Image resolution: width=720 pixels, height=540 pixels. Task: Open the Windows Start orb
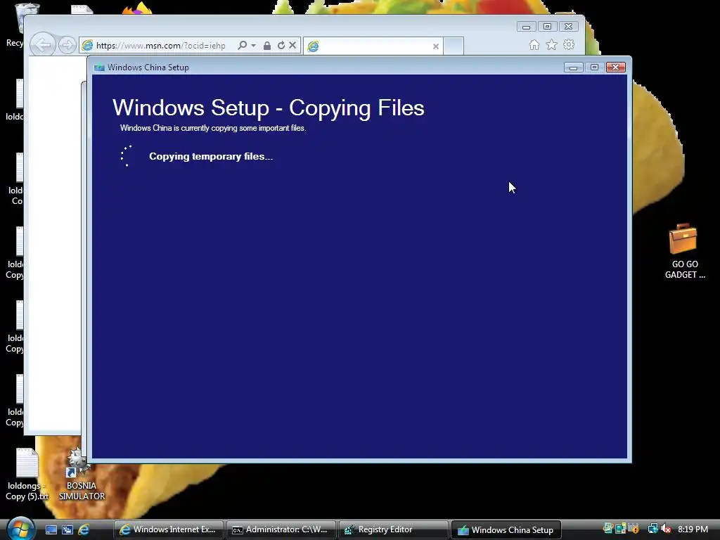20,529
